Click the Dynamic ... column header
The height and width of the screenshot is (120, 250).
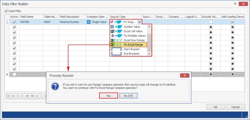176,17
